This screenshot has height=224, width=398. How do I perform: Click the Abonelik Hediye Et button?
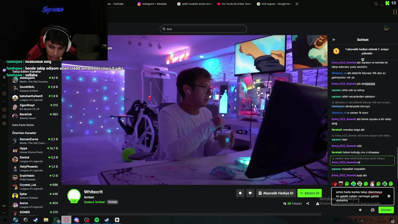276,193
